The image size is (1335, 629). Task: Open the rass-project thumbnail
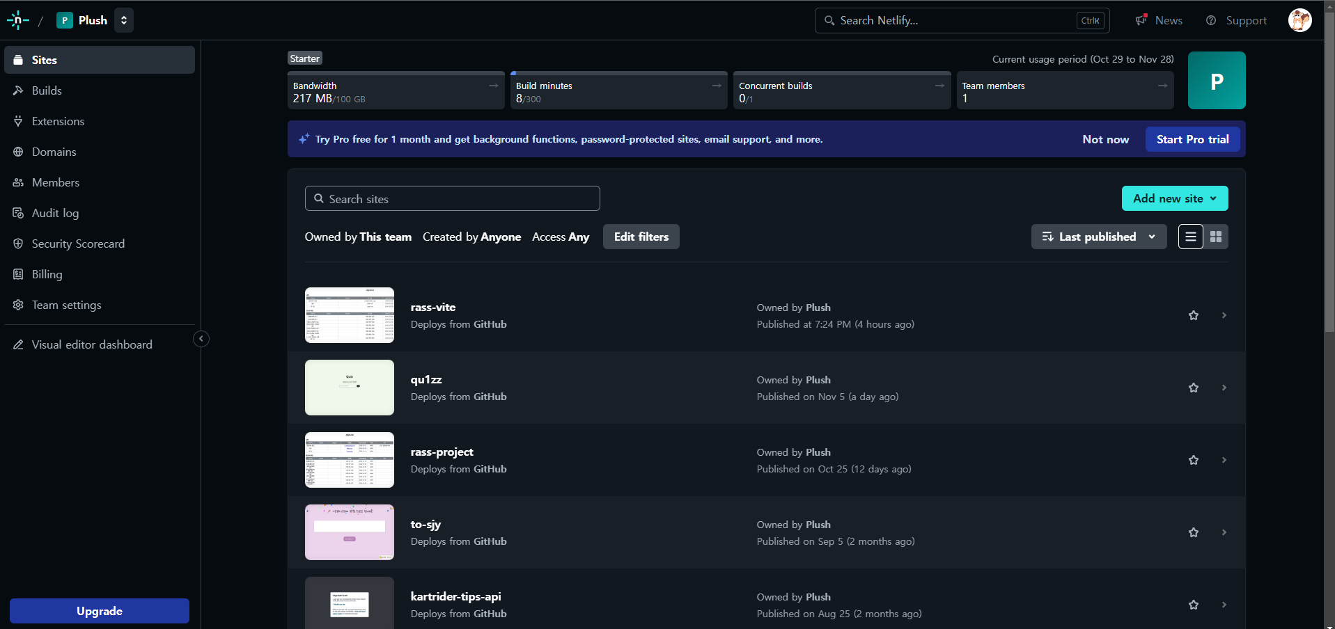tap(350, 460)
